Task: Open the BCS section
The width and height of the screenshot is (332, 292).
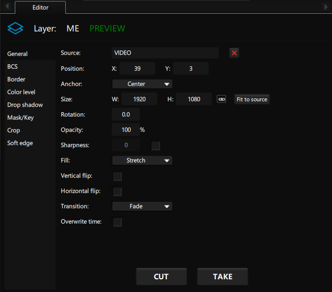Action: (x=30, y=66)
